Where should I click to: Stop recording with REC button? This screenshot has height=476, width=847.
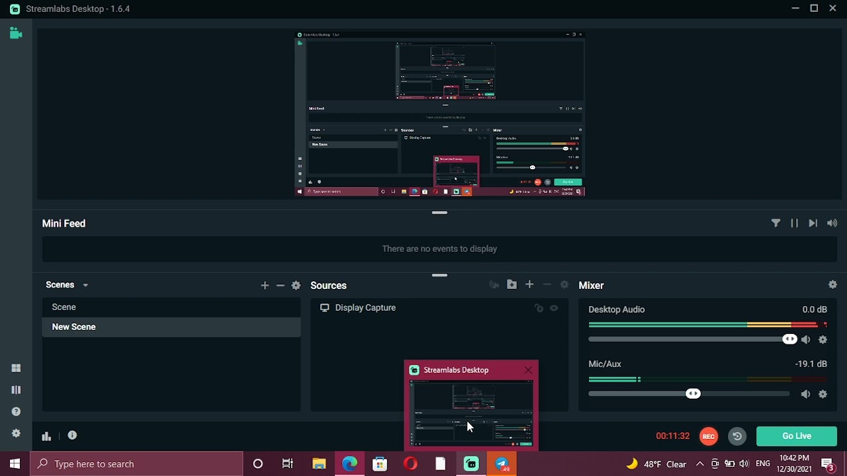tap(709, 436)
